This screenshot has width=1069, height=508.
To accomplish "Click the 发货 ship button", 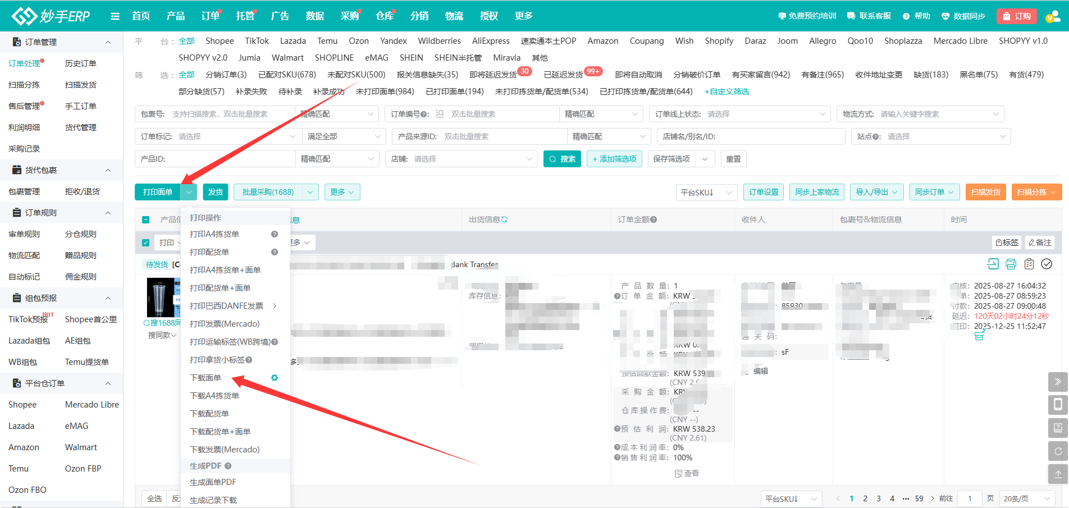I will pyautogui.click(x=216, y=192).
